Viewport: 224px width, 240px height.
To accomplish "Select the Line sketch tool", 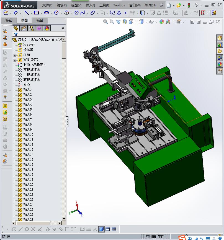I will [27, 13].
